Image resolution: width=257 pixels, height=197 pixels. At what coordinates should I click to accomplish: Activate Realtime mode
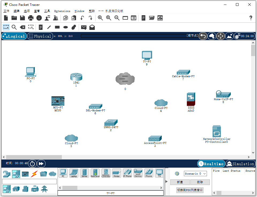tap(211, 163)
